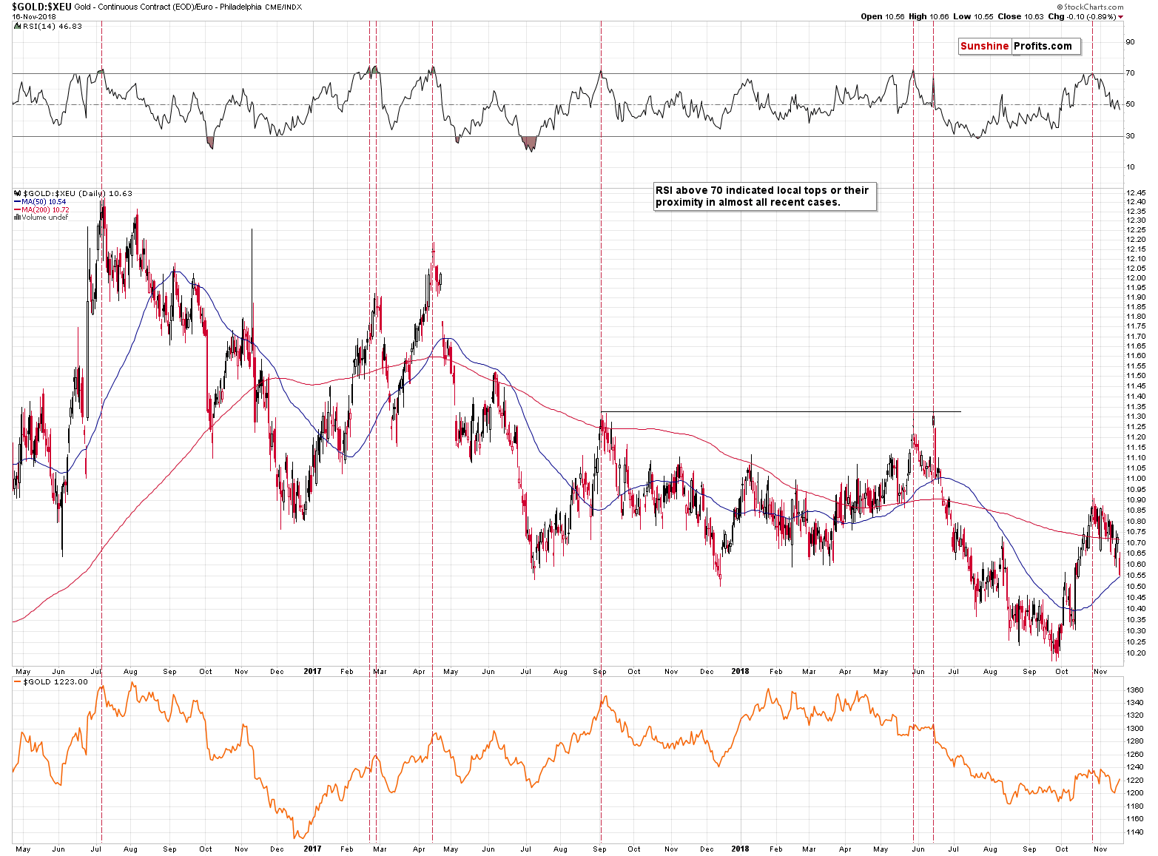Open the © StockCharts.com link

[x=1090, y=7]
